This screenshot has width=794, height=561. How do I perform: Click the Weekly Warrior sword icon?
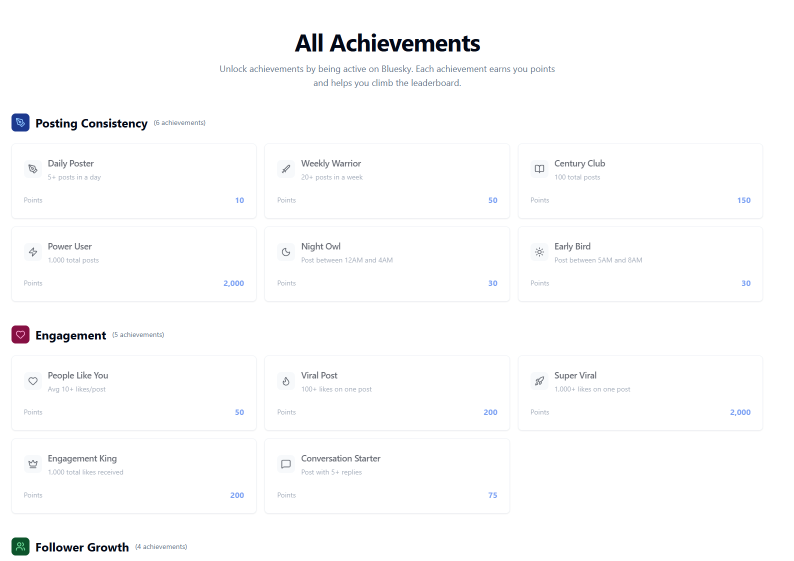[x=286, y=169]
